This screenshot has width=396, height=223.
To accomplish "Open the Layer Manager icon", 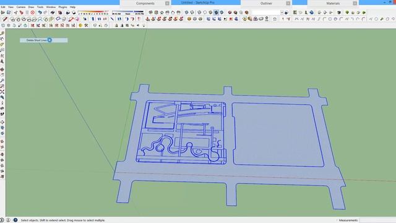I will coord(286,12).
